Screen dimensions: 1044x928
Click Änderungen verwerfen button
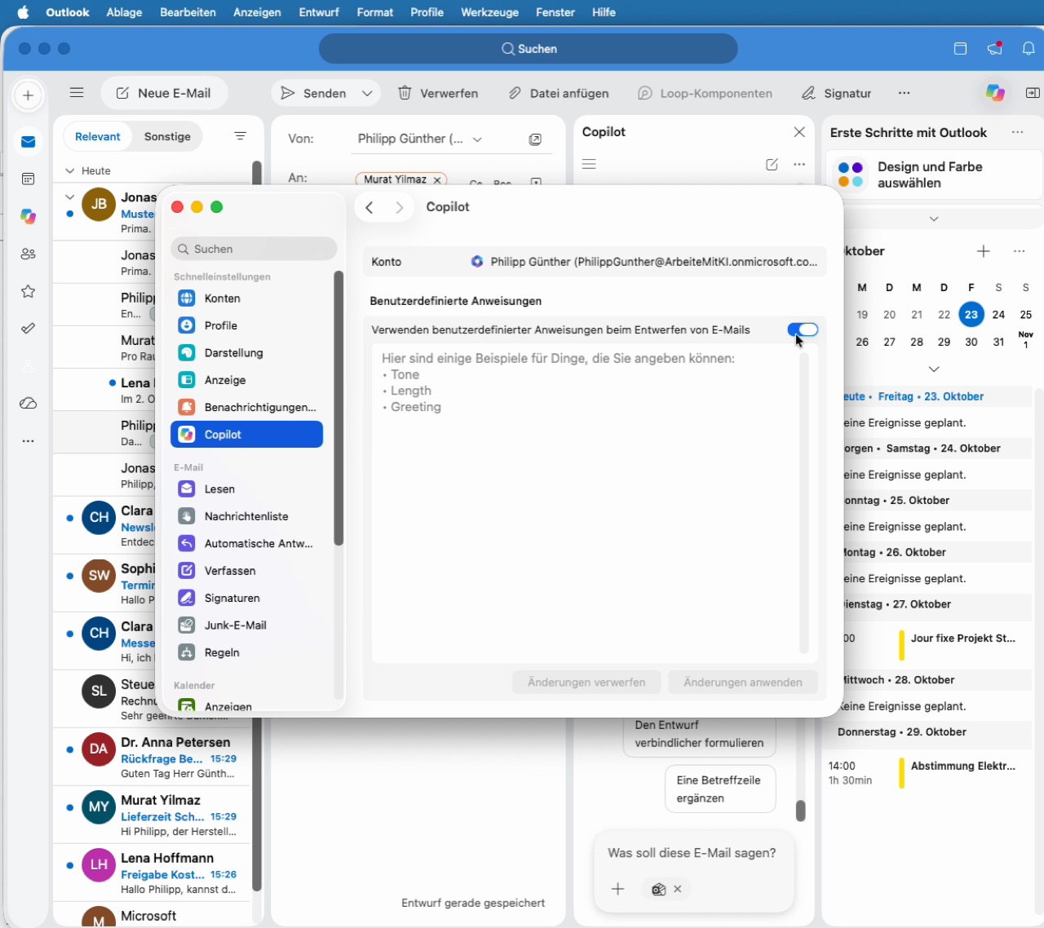(x=586, y=683)
